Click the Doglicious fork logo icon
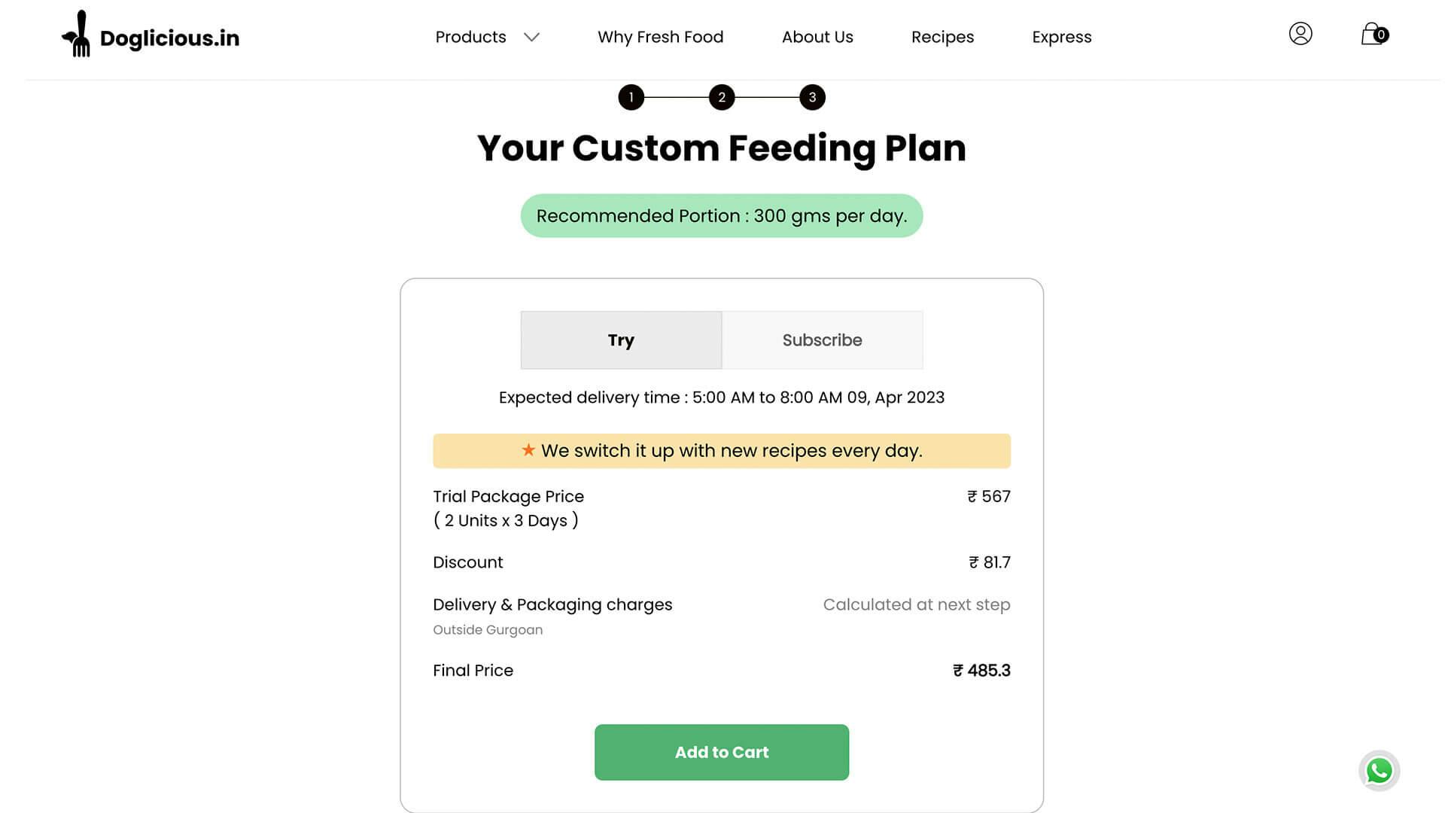This screenshot has width=1445, height=813. tap(77, 35)
